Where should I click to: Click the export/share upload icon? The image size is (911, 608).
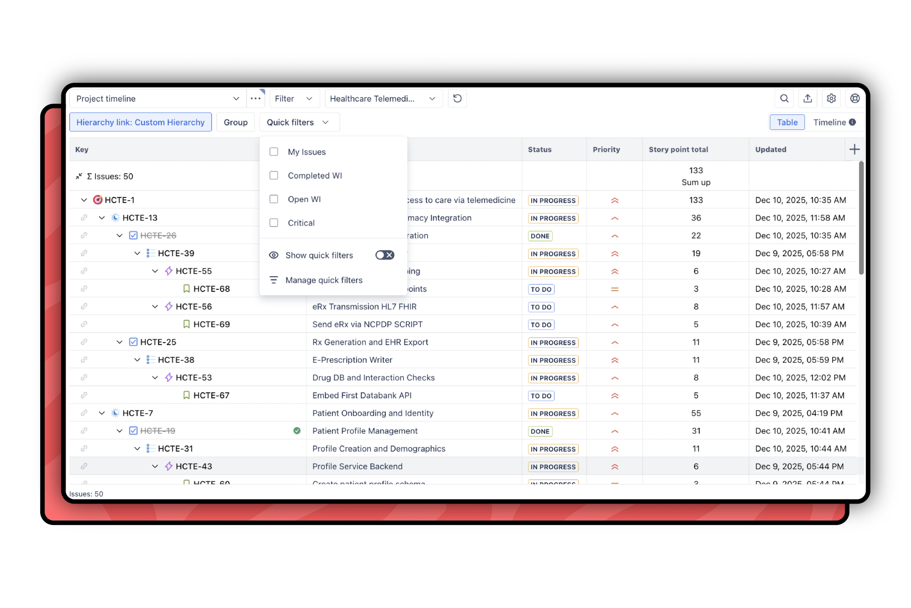(808, 98)
